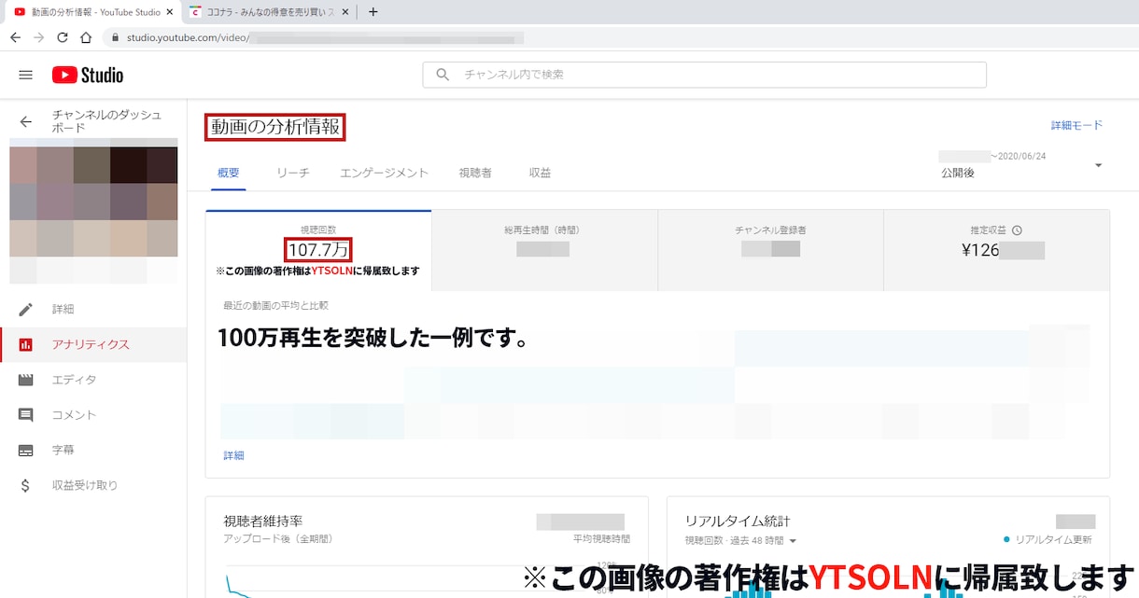Open the Details pencil icon
1139x598 pixels.
pyautogui.click(x=26, y=309)
